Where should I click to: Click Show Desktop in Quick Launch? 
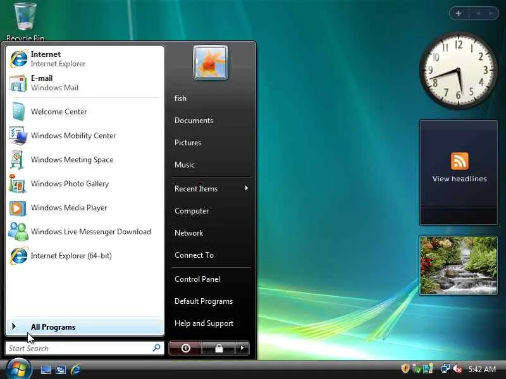click(x=46, y=370)
